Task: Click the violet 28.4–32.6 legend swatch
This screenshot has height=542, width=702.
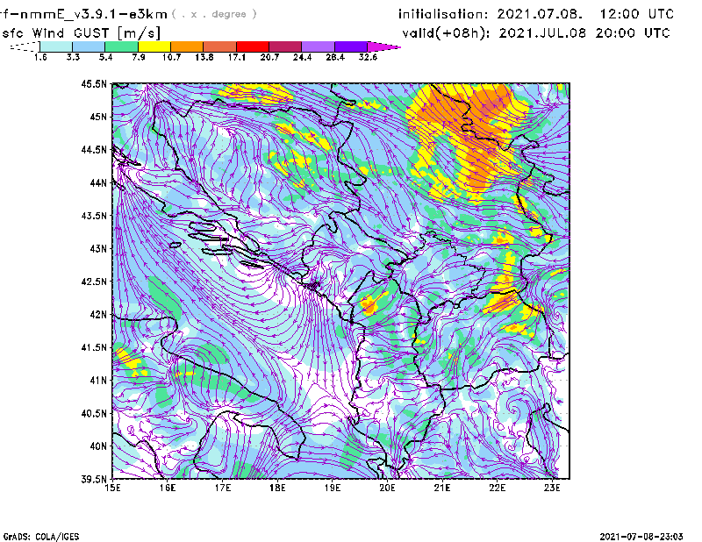Action: click(x=351, y=46)
